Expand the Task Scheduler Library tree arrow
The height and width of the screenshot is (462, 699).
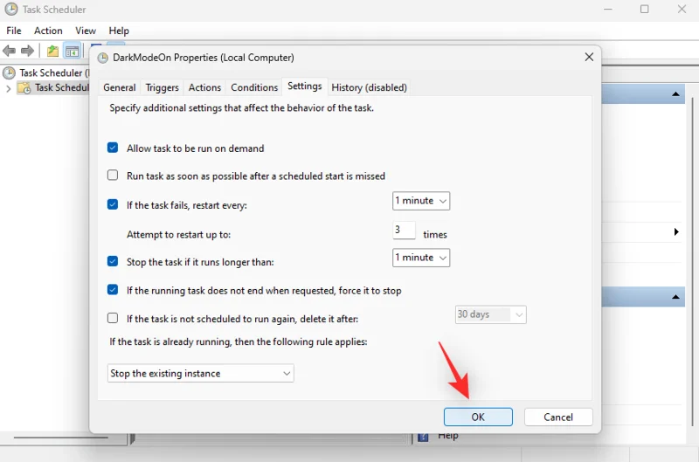[x=8, y=88]
